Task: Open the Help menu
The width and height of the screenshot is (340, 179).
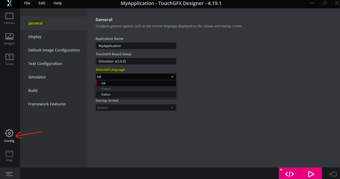Action: [x=58, y=3]
